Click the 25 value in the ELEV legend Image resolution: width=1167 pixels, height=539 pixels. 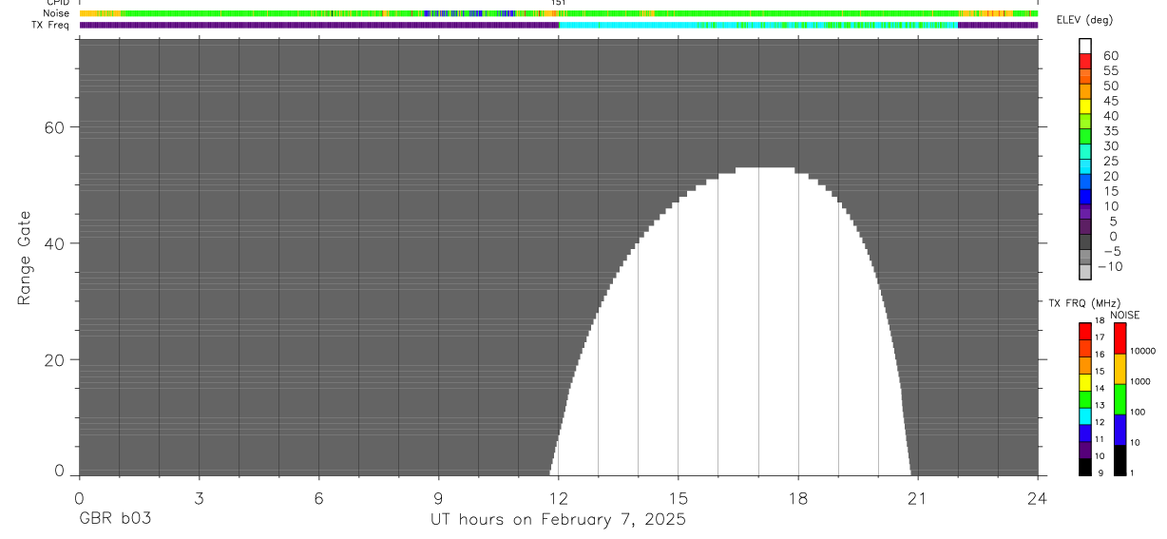(1111, 161)
